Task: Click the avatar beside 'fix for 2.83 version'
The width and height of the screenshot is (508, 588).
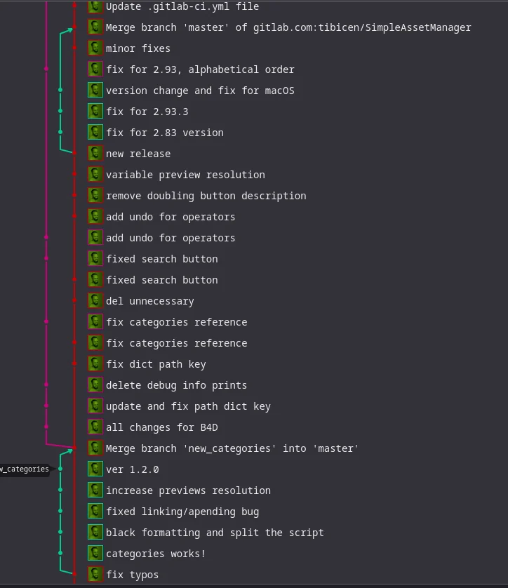Action: coord(95,132)
